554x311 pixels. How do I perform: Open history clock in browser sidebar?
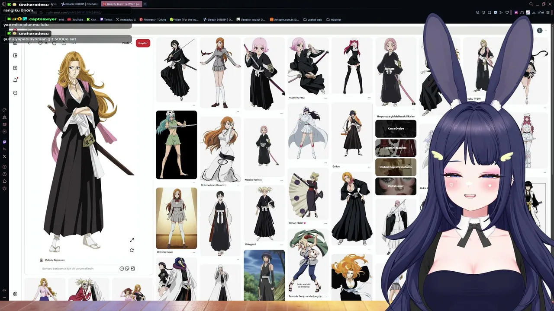tap(4, 174)
